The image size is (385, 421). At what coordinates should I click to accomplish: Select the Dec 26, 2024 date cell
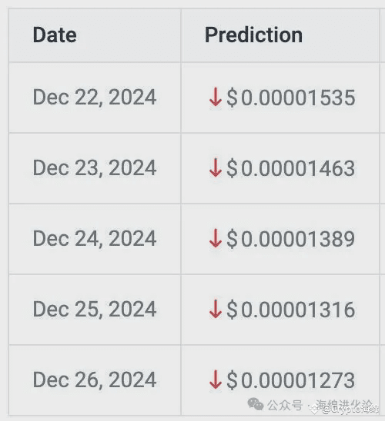95,380
